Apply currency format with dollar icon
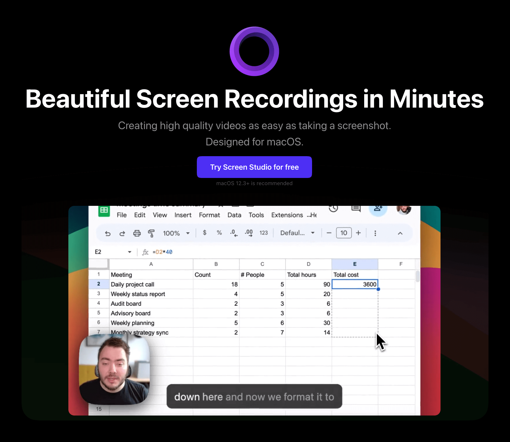 205,233
